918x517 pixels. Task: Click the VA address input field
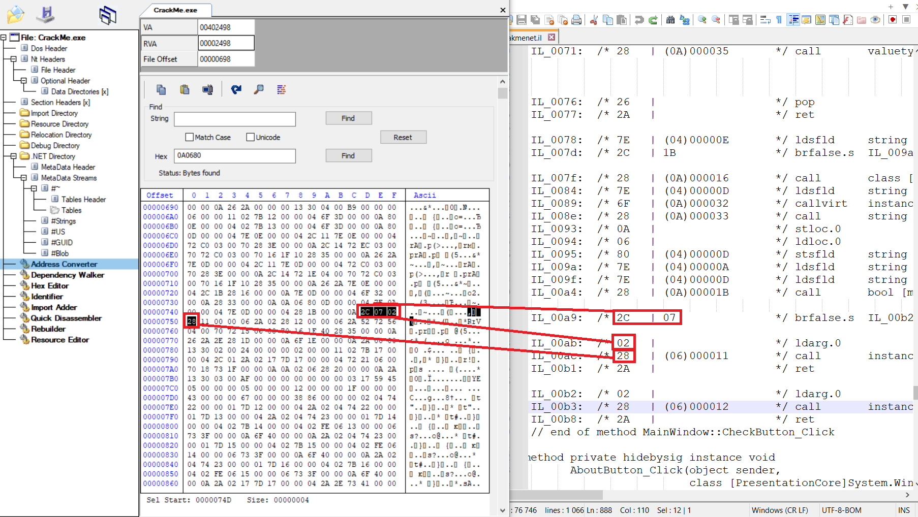tap(226, 27)
